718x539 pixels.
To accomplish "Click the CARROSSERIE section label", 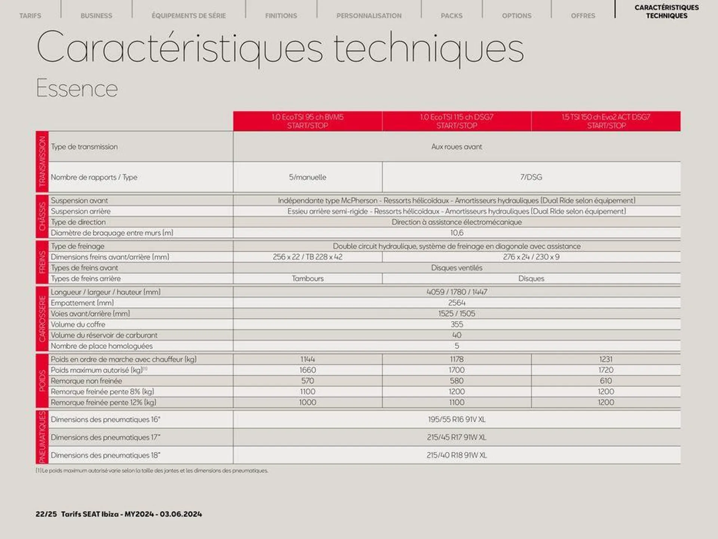I will (x=42, y=319).
